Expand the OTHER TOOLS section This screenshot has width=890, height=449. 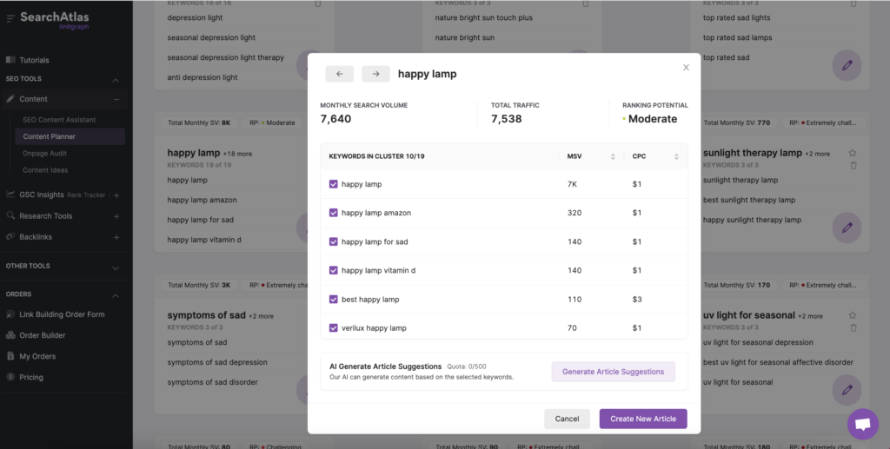coord(116,267)
